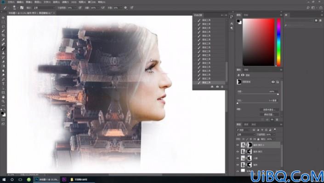Select the Dodge tool
The width and height of the screenshot is (324, 183).
[x=3, y=75]
